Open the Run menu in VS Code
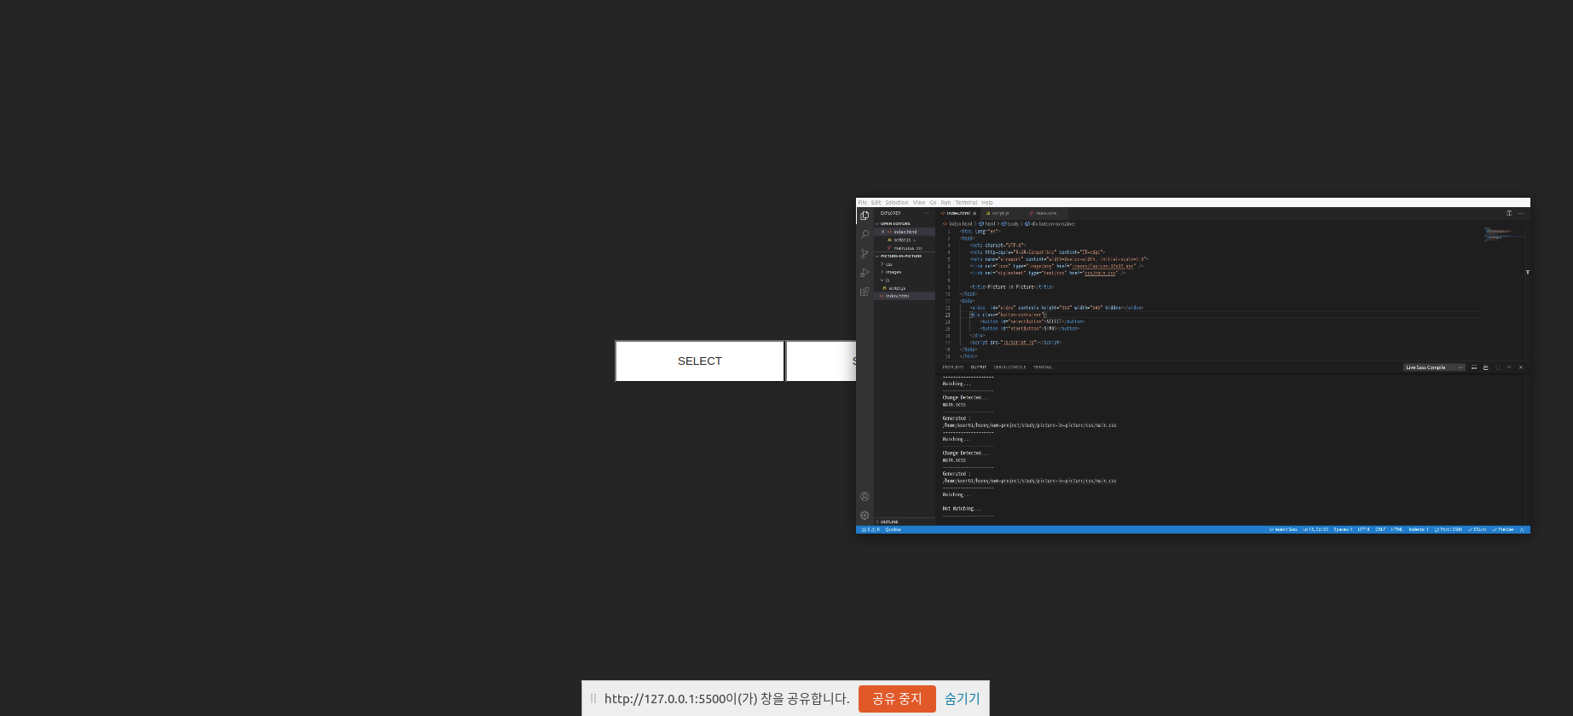Image resolution: width=1573 pixels, height=716 pixels. coord(946,202)
